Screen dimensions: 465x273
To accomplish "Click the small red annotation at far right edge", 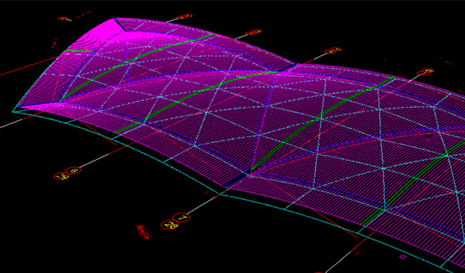I will pos(448,61).
